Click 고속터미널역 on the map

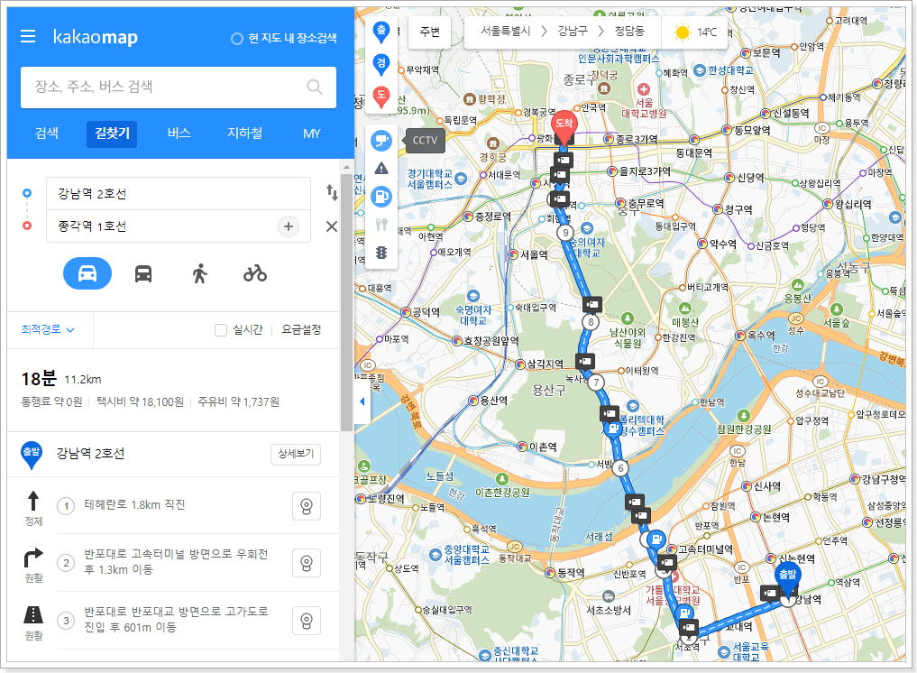(x=699, y=549)
